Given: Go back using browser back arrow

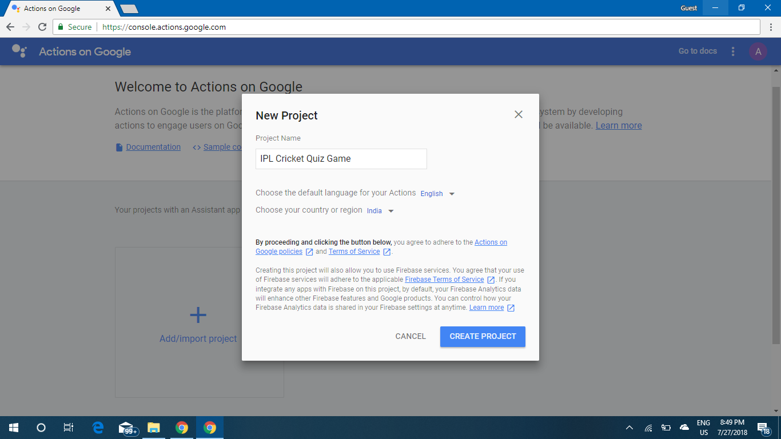Looking at the screenshot, I should (x=10, y=27).
